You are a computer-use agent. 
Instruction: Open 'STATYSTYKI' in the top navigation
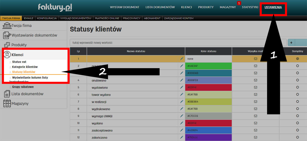tap(250, 7)
